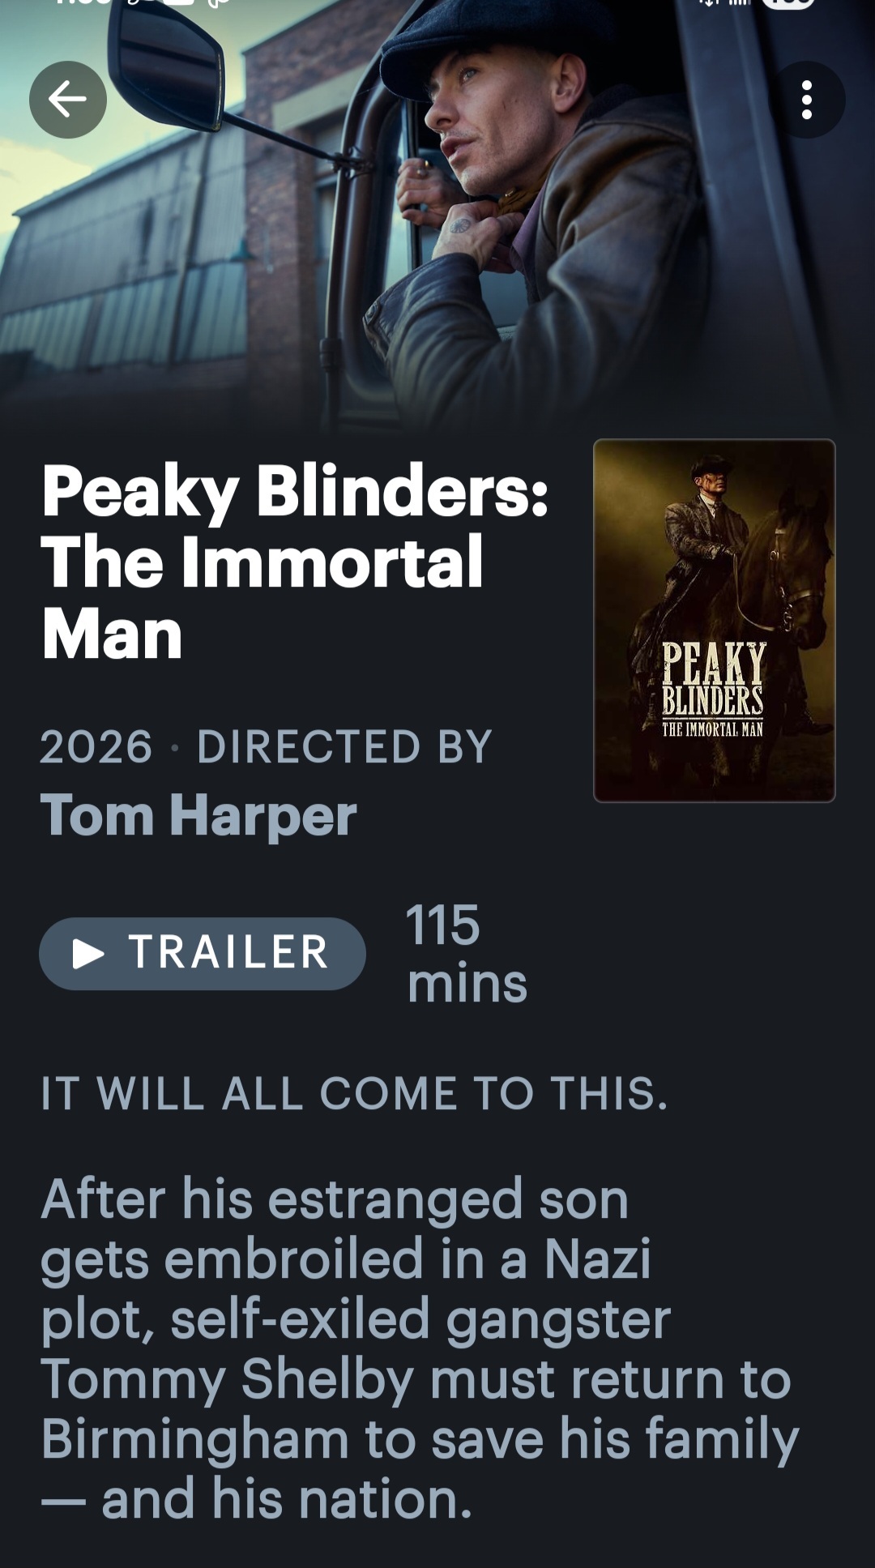Open the Peaky Blinders poster thumbnail

pyautogui.click(x=714, y=621)
